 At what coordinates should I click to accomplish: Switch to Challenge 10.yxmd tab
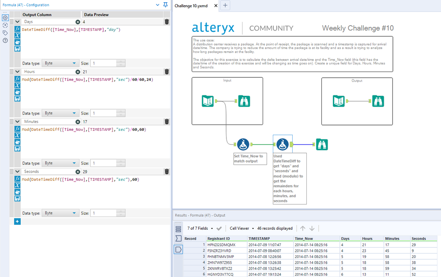[x=192, y=5]
